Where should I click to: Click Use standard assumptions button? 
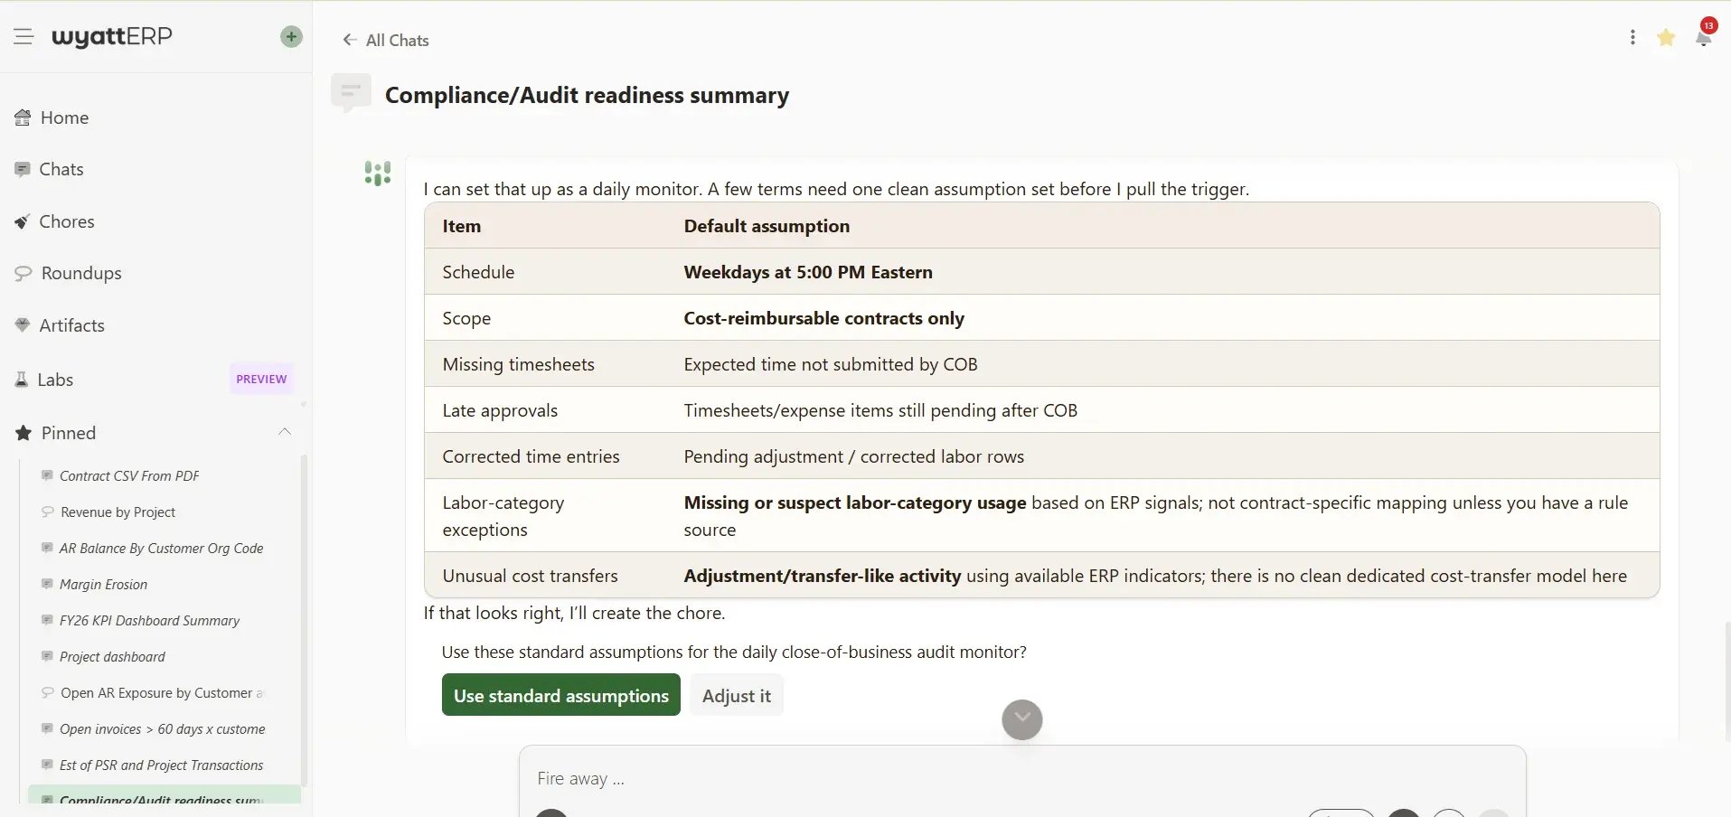(x=560, y=695)
